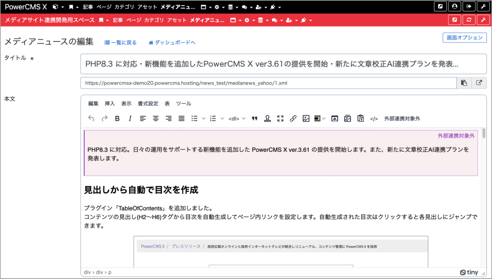Insert a bullet list

pyautogui.click(x=194, y=118)
